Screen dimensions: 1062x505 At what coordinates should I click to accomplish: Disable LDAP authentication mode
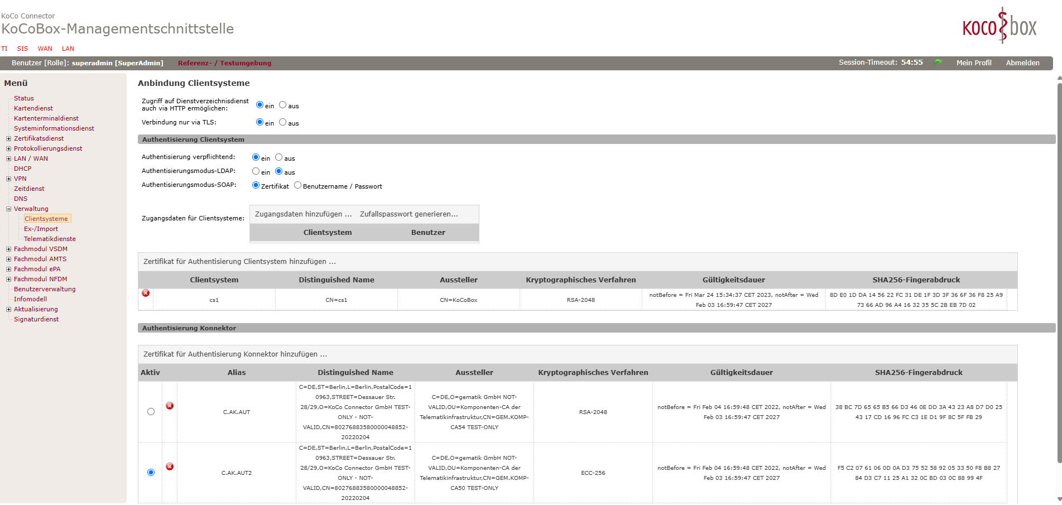(x=278, y=171)
